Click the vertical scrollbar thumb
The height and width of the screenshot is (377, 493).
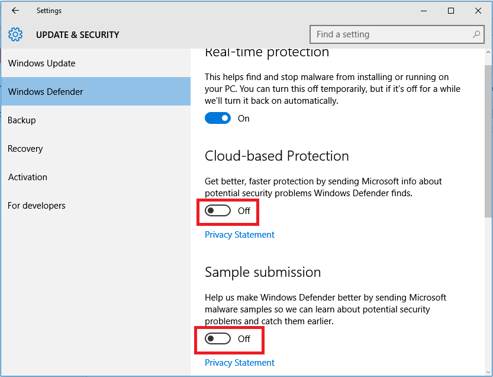[x=488, y=141]
